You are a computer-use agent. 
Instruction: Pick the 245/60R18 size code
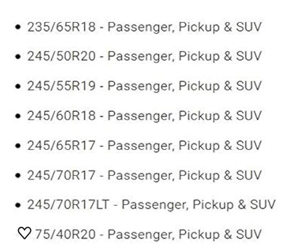pos(61,116)
